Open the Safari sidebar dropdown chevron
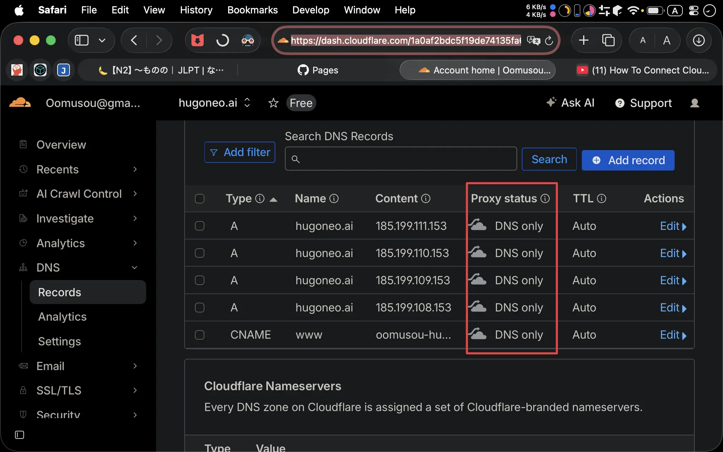 coord(102,40)
